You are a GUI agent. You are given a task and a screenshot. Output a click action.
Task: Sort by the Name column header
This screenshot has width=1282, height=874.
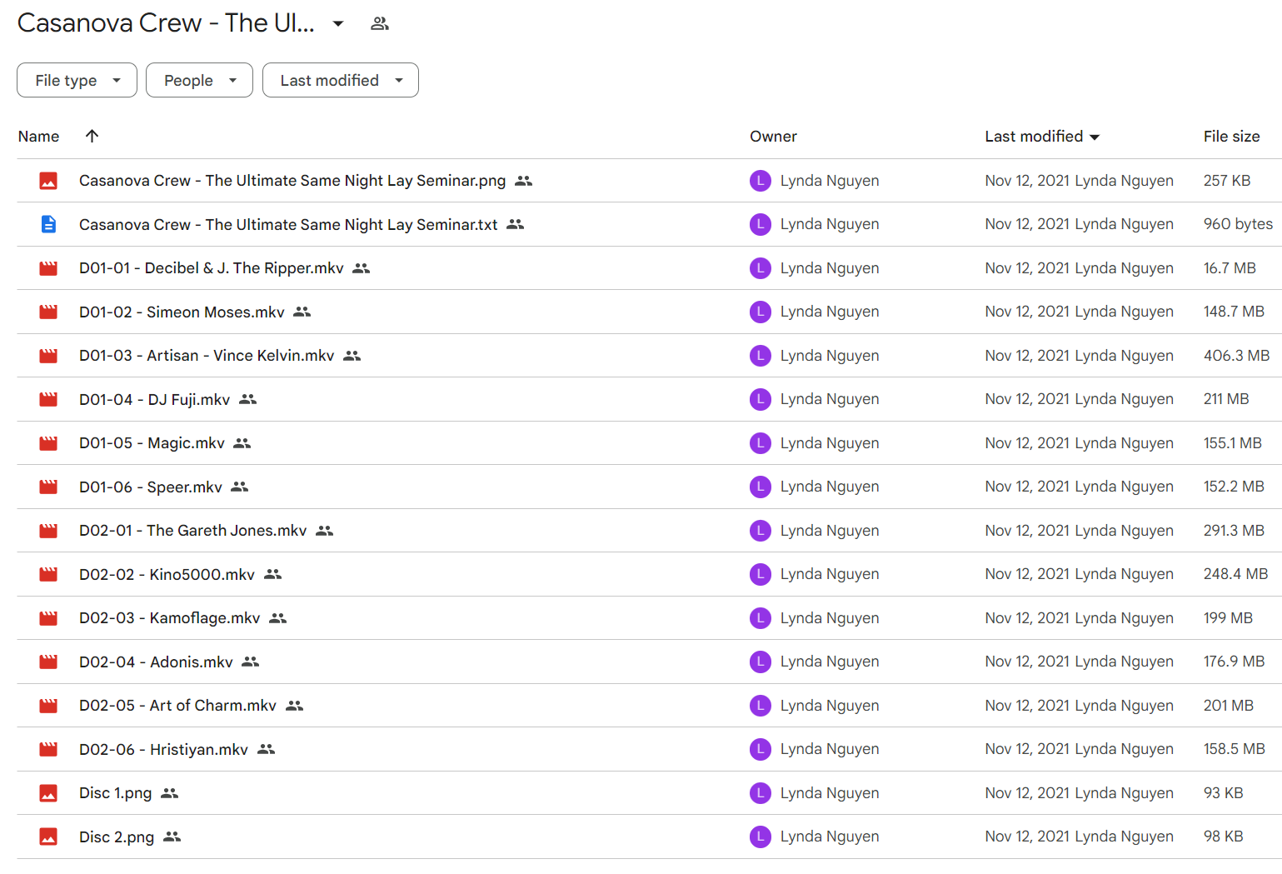coord(38,136)
